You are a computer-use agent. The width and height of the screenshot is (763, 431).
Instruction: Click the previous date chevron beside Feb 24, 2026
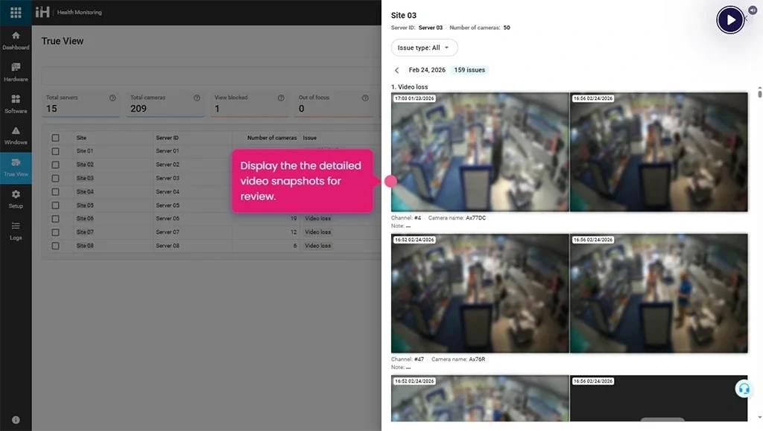[x=397, y=70]
